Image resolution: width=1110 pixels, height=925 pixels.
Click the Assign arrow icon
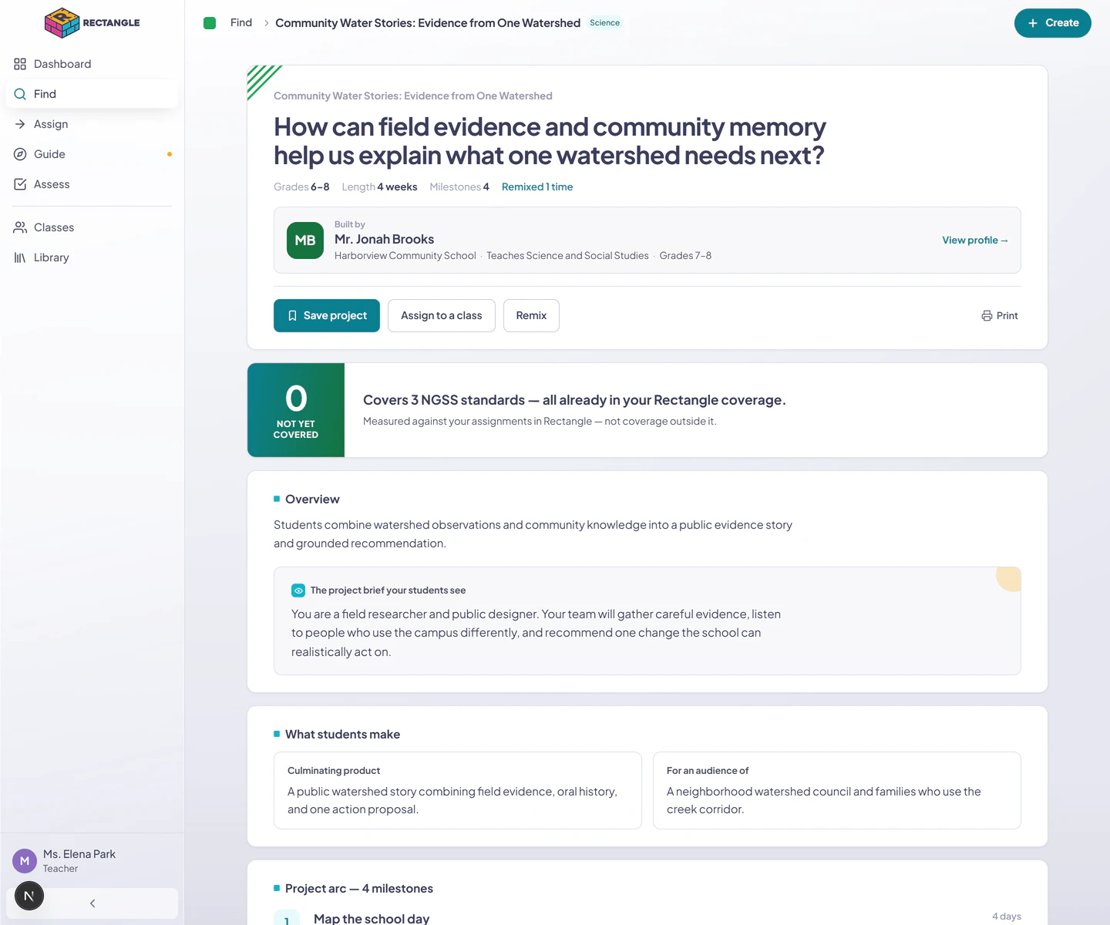click(20, 124)
